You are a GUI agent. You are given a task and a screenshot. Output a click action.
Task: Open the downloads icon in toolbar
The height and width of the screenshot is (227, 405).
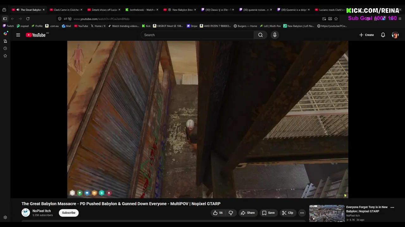point(330,19)
